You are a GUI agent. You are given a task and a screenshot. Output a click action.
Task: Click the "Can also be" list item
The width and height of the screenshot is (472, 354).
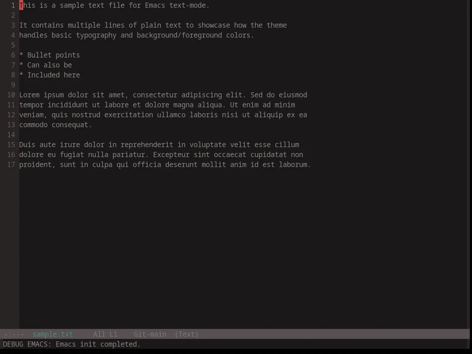point(49,65)
